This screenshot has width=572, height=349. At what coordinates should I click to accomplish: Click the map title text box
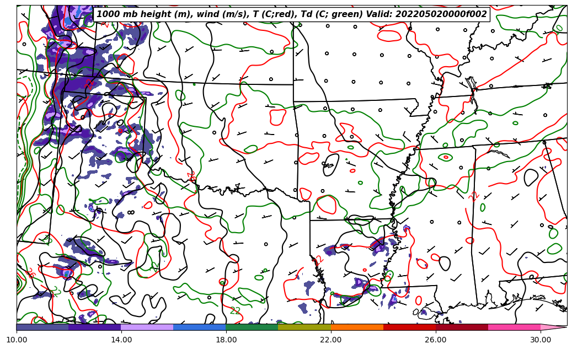pyautogui.click(x=291, y=14)
